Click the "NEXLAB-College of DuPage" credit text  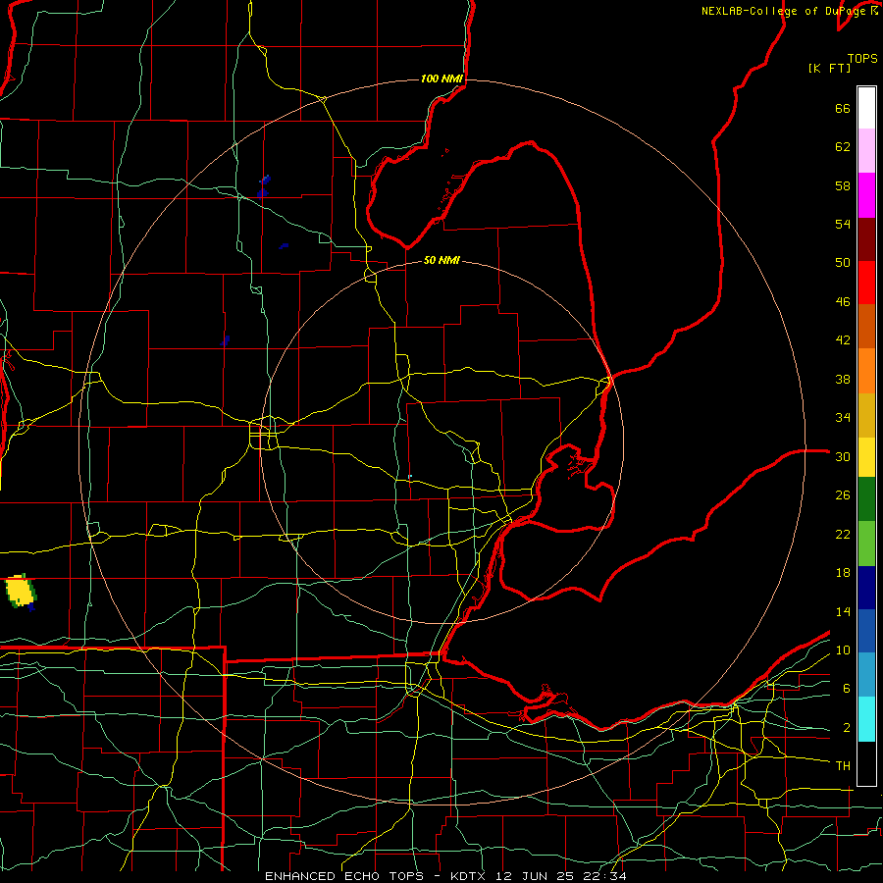pyautogui.click(x=785, y=11)
